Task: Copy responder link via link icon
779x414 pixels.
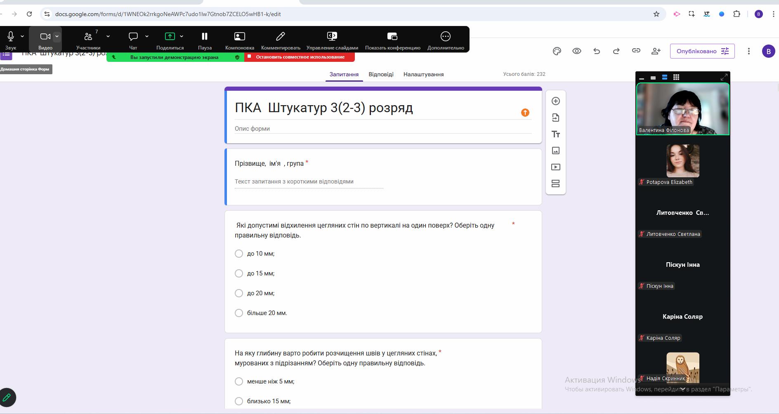Action: (636, 51)
